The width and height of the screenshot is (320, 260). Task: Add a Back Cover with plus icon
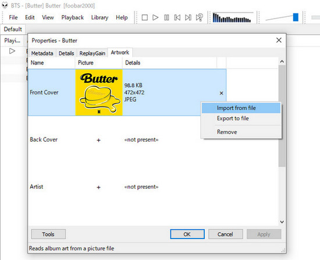[98, 140]
